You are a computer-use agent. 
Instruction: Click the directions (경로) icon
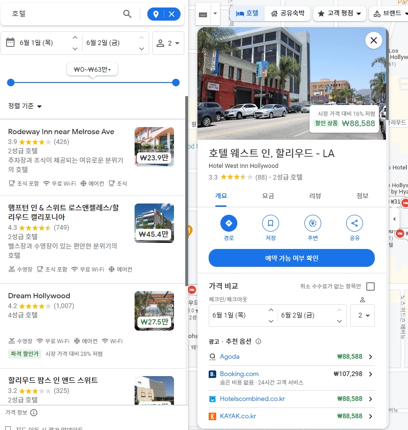click(x=228, y=223)
